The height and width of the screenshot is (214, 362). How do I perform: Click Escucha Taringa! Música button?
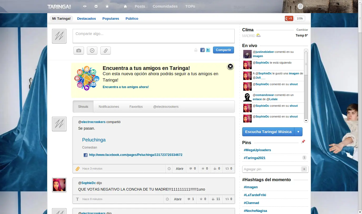coord(268,132)
